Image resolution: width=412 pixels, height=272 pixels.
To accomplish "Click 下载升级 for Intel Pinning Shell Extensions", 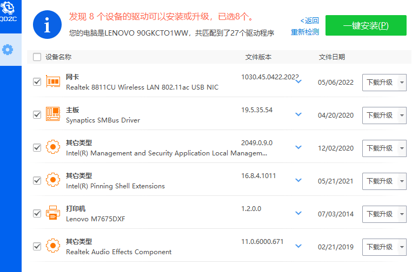I will 380,181.
